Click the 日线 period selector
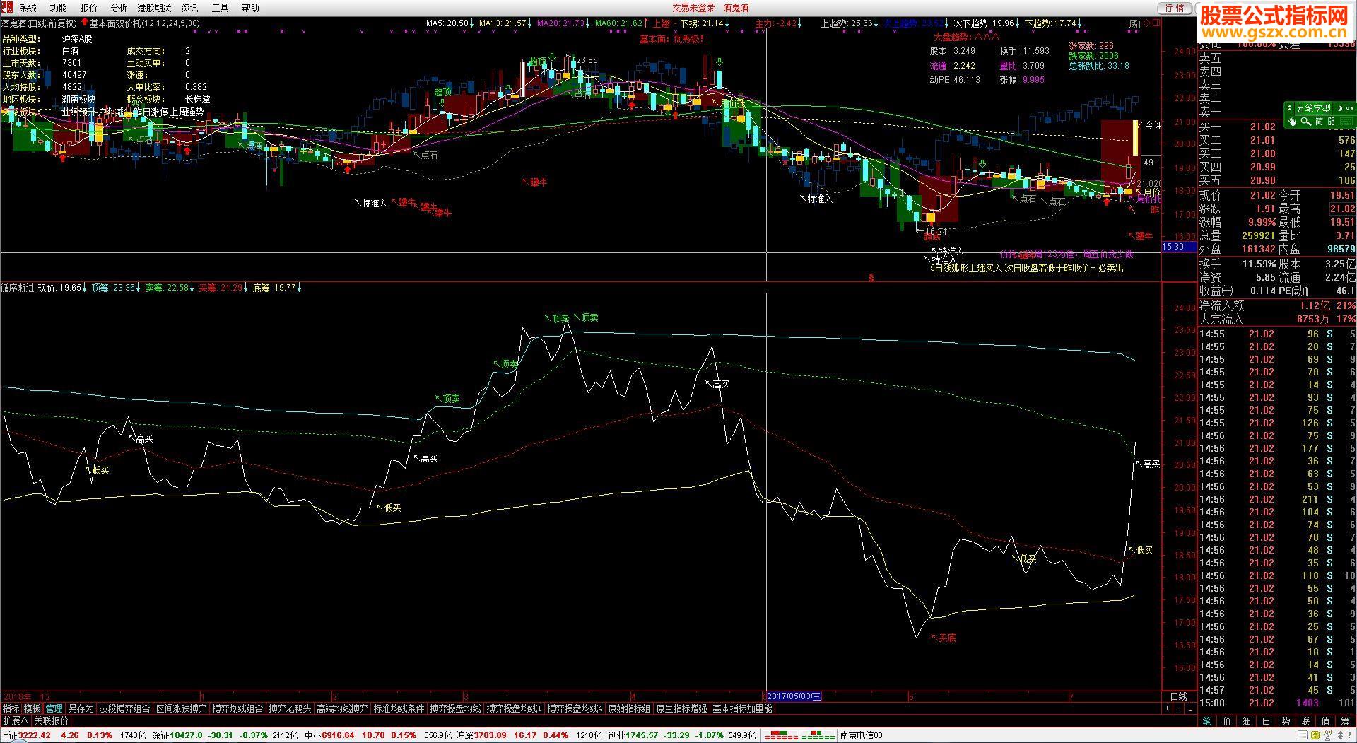Viewport: 1357px width, 743px height. (x=1179, y=696)
